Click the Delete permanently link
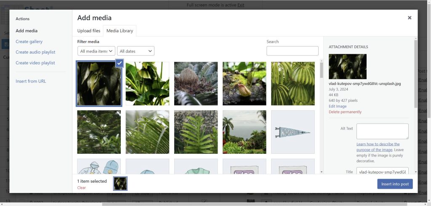 pos(345,112)
